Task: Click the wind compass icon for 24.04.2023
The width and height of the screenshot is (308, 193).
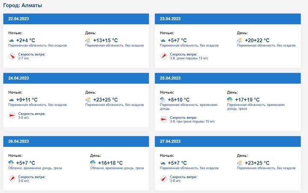Action: tap(12, 115)
